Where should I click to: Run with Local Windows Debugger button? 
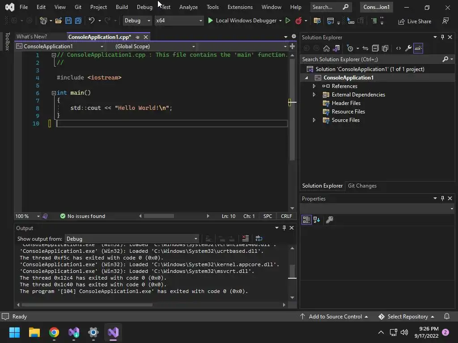tap(242, 21)
